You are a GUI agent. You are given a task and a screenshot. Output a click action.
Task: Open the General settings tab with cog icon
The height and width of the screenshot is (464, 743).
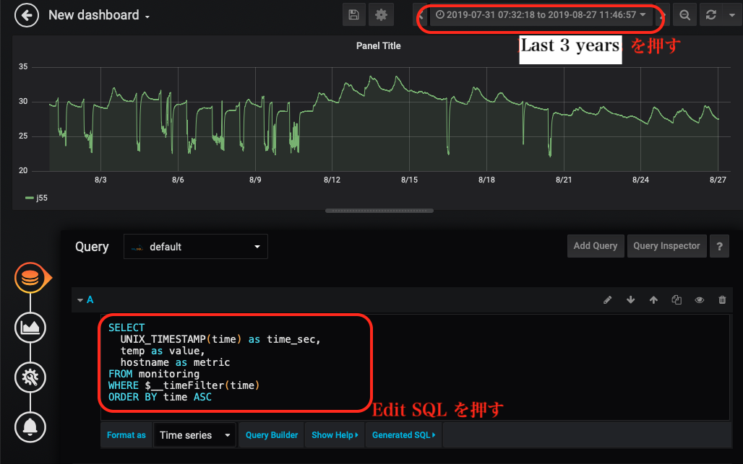tap(30, 377)
